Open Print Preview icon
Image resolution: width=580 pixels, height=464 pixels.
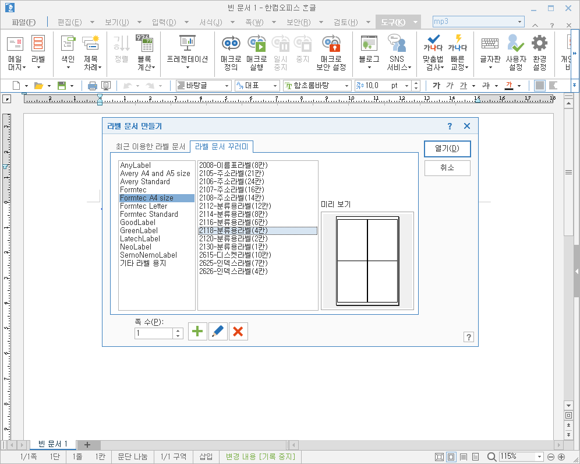pyautogui.click(x=106, y=86)
